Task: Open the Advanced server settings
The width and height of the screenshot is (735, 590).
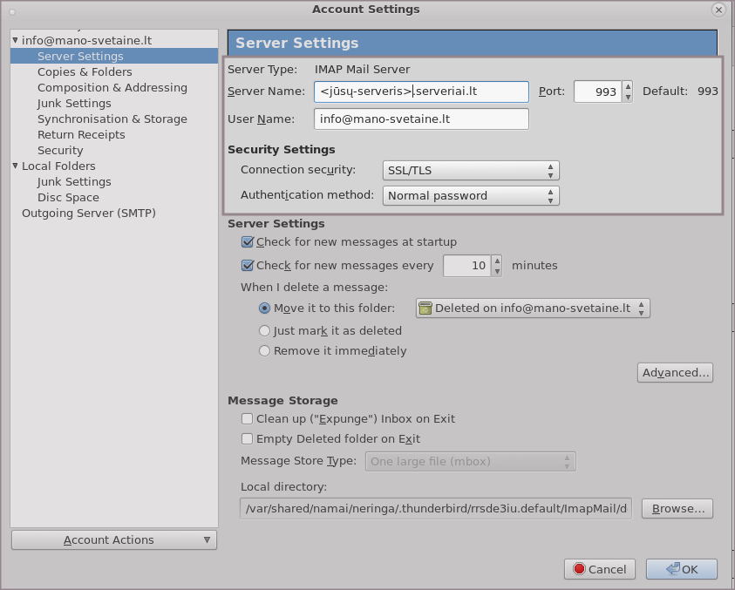Action: 675,373
